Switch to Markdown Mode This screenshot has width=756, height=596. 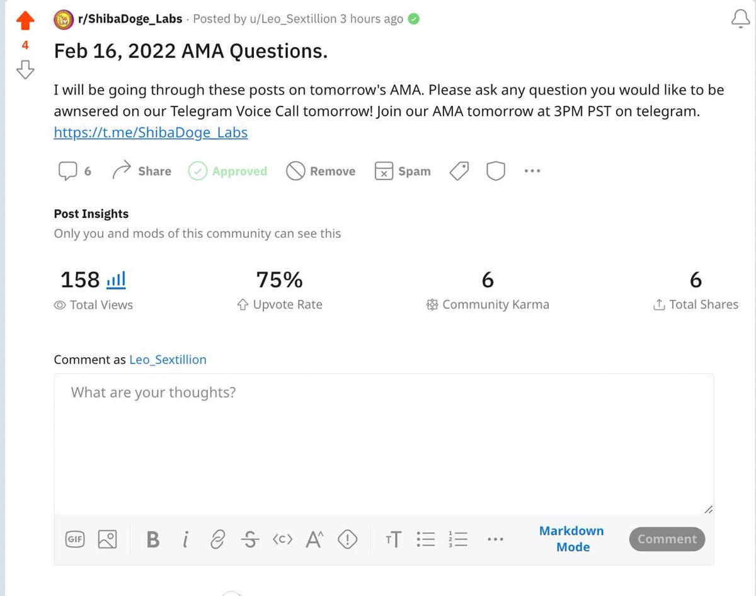572,539
